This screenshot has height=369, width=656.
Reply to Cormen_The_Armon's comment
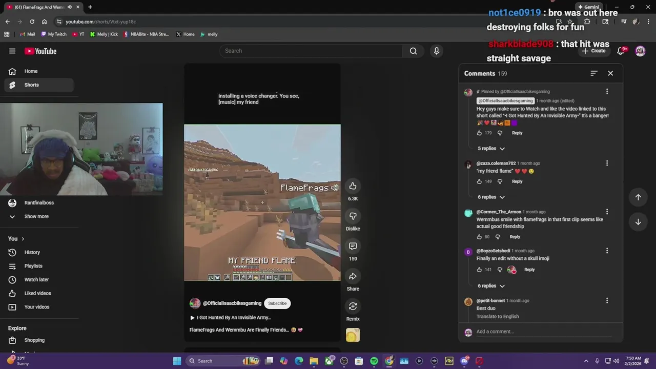pyautogui.click(x=515, y=237)
